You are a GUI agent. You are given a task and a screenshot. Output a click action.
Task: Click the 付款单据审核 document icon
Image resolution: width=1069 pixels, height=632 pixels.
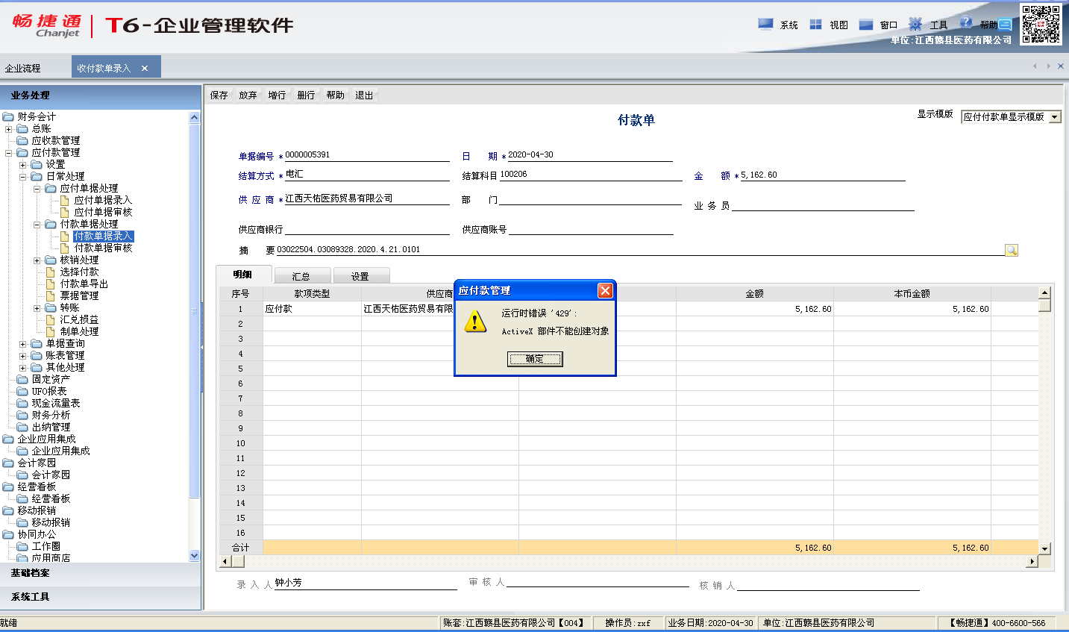(x=65, y=248)
